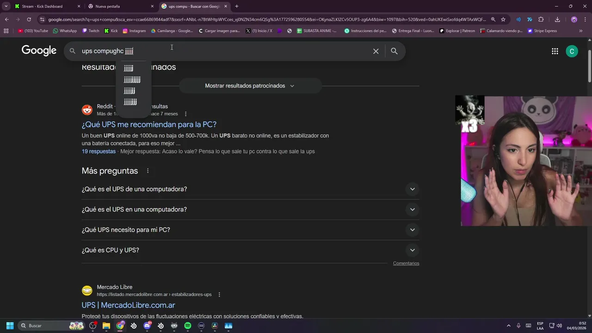Click the Comentarios feedback link
592x333 pixels.
406,263
